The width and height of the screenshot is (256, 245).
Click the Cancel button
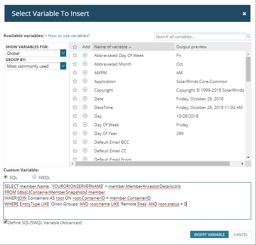240,235
